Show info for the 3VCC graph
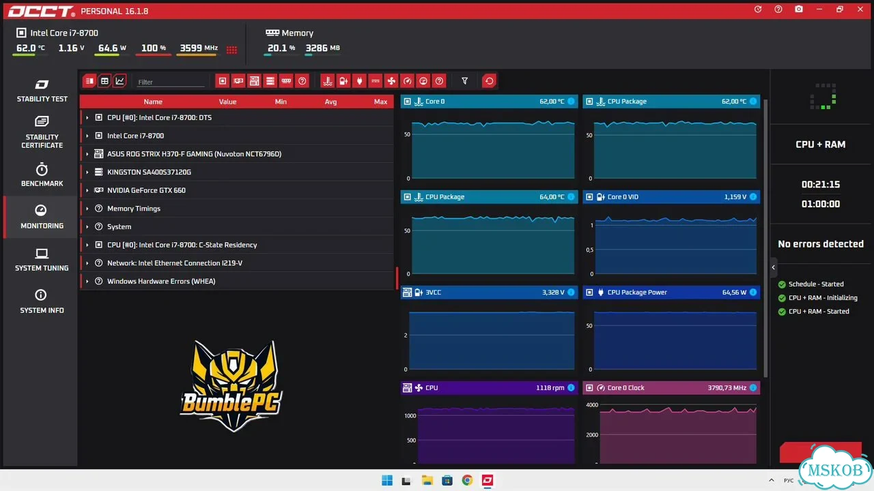This screenshot has height=491, width=874. point(571,293)
